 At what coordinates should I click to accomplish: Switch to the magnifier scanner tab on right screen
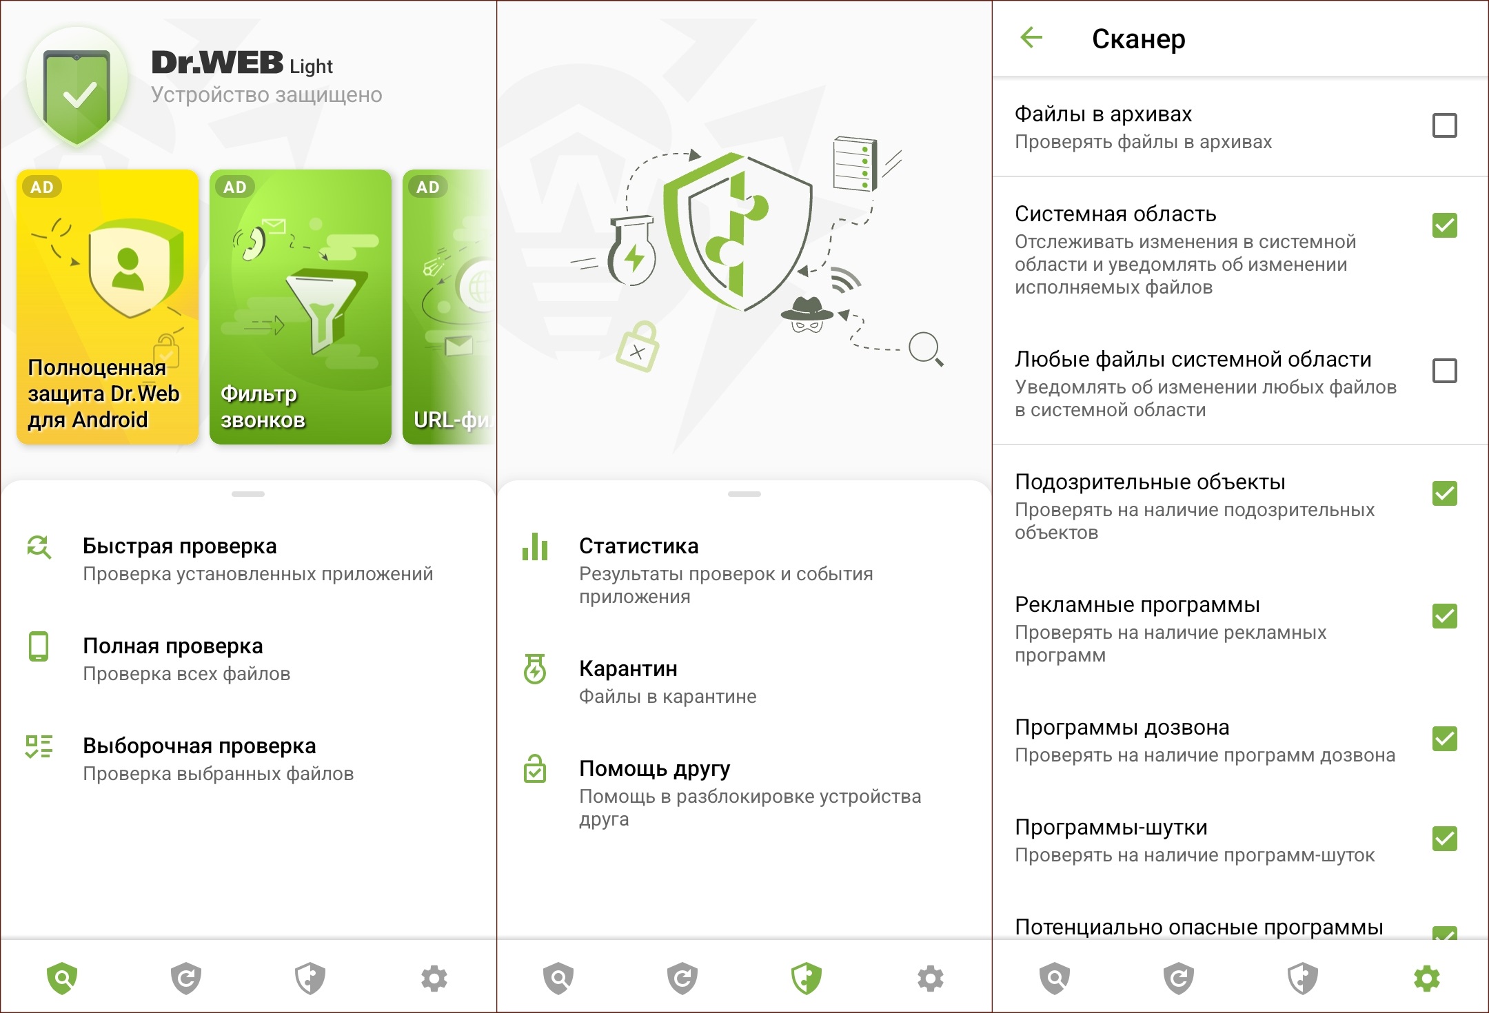tap(1055, 978)
